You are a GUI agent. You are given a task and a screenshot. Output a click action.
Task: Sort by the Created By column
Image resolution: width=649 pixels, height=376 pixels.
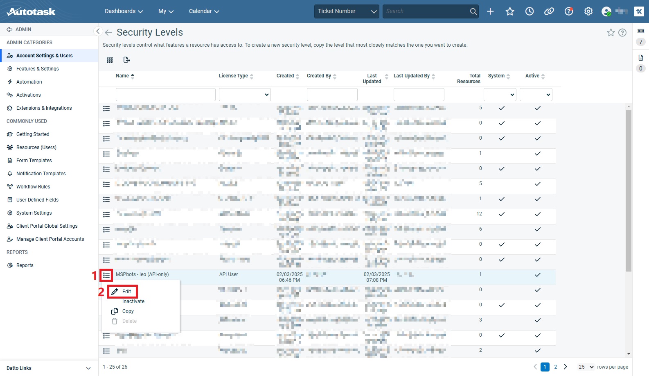(322, 76)
